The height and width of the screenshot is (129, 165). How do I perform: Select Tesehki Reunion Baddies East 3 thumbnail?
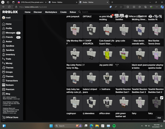(140, 79)
